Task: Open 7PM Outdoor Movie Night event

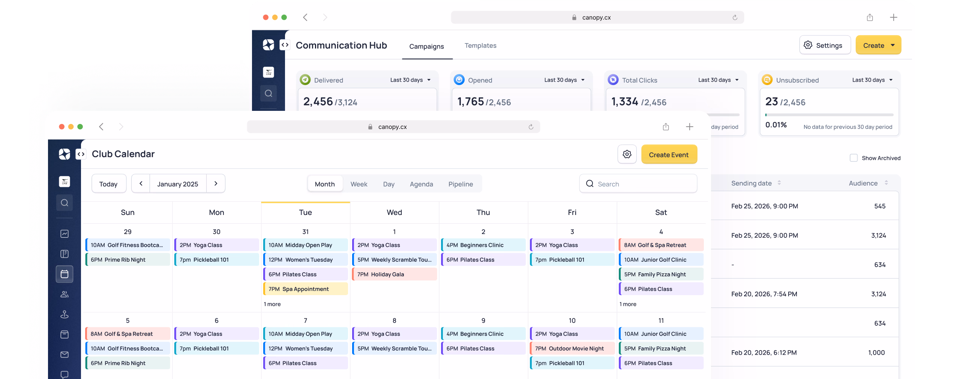Action: [x=572, y=348]
